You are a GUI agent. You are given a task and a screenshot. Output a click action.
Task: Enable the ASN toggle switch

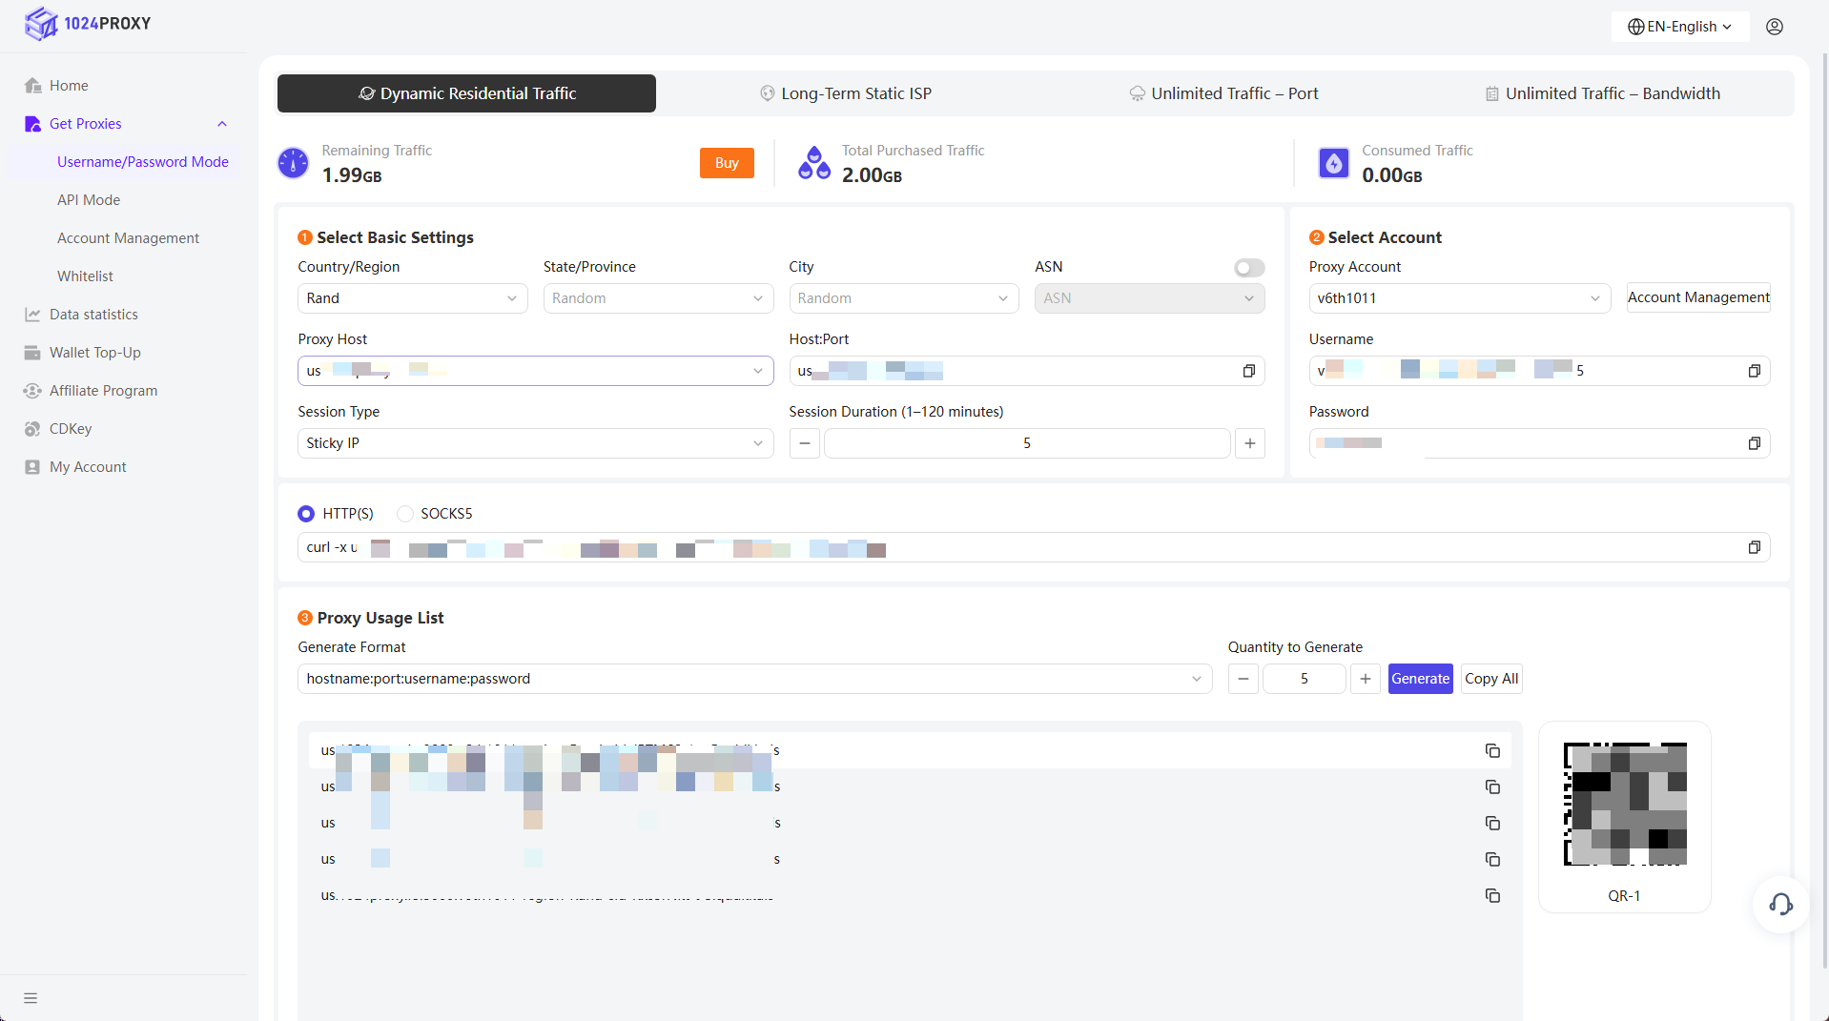click(x=1248, y=268)
